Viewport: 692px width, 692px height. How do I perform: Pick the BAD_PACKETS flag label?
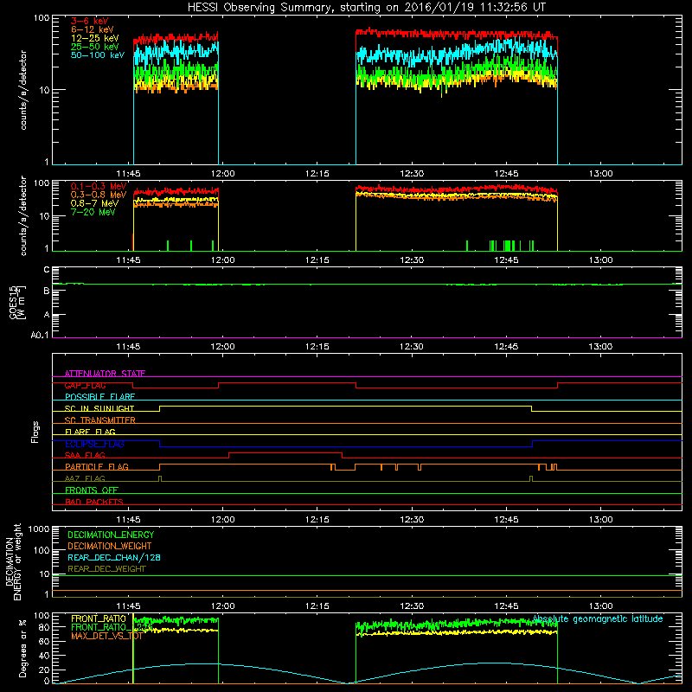point(94,502)
